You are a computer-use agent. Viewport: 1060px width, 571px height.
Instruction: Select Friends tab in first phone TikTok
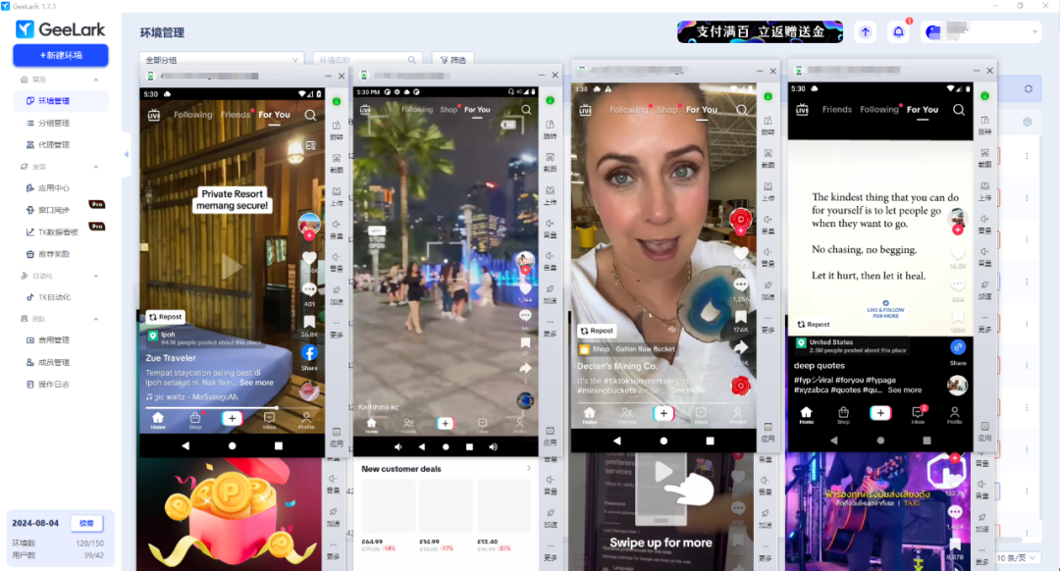click(236, 115)
